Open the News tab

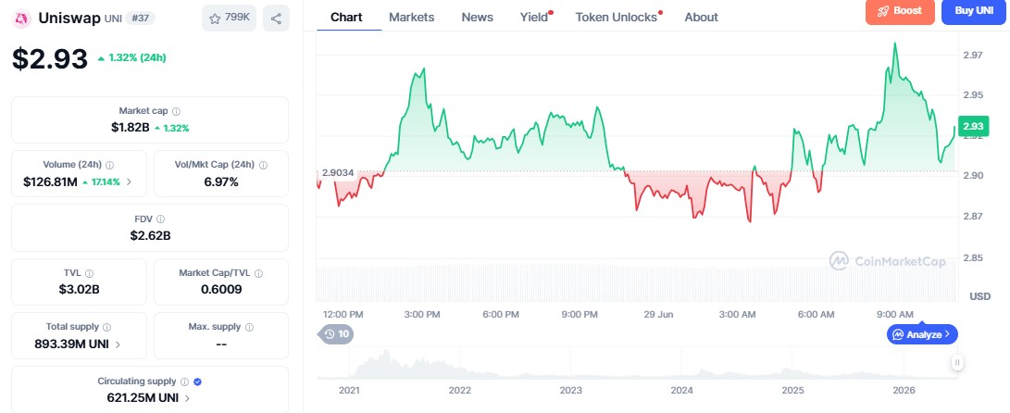[478, 18]
